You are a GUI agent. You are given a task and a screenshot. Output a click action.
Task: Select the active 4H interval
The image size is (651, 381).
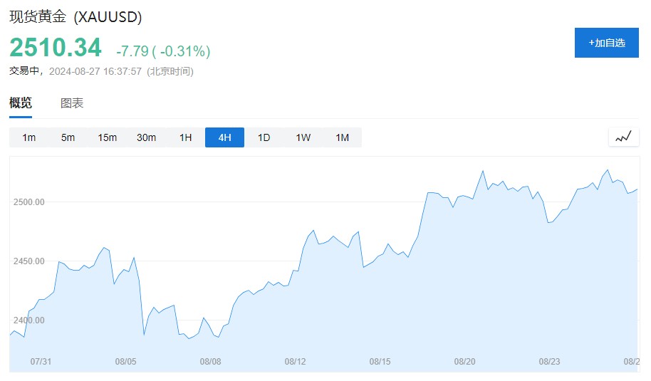[224, 137]
